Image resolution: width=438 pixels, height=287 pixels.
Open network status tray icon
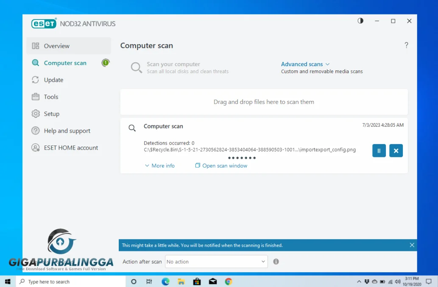tap(390, 281)
